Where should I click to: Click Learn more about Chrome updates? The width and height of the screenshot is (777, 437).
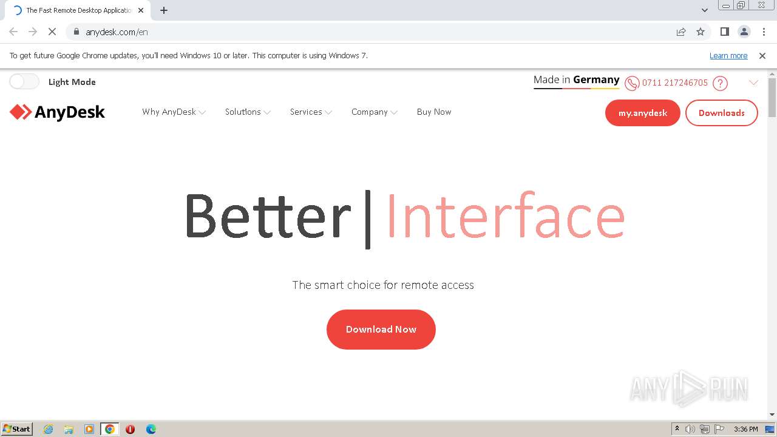click(x=728, y=56)
